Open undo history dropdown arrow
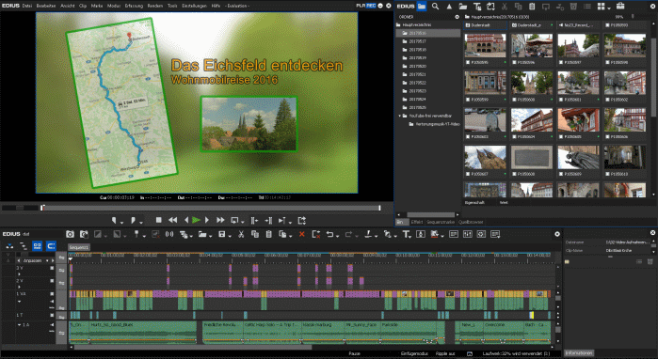 pos(337,236)
